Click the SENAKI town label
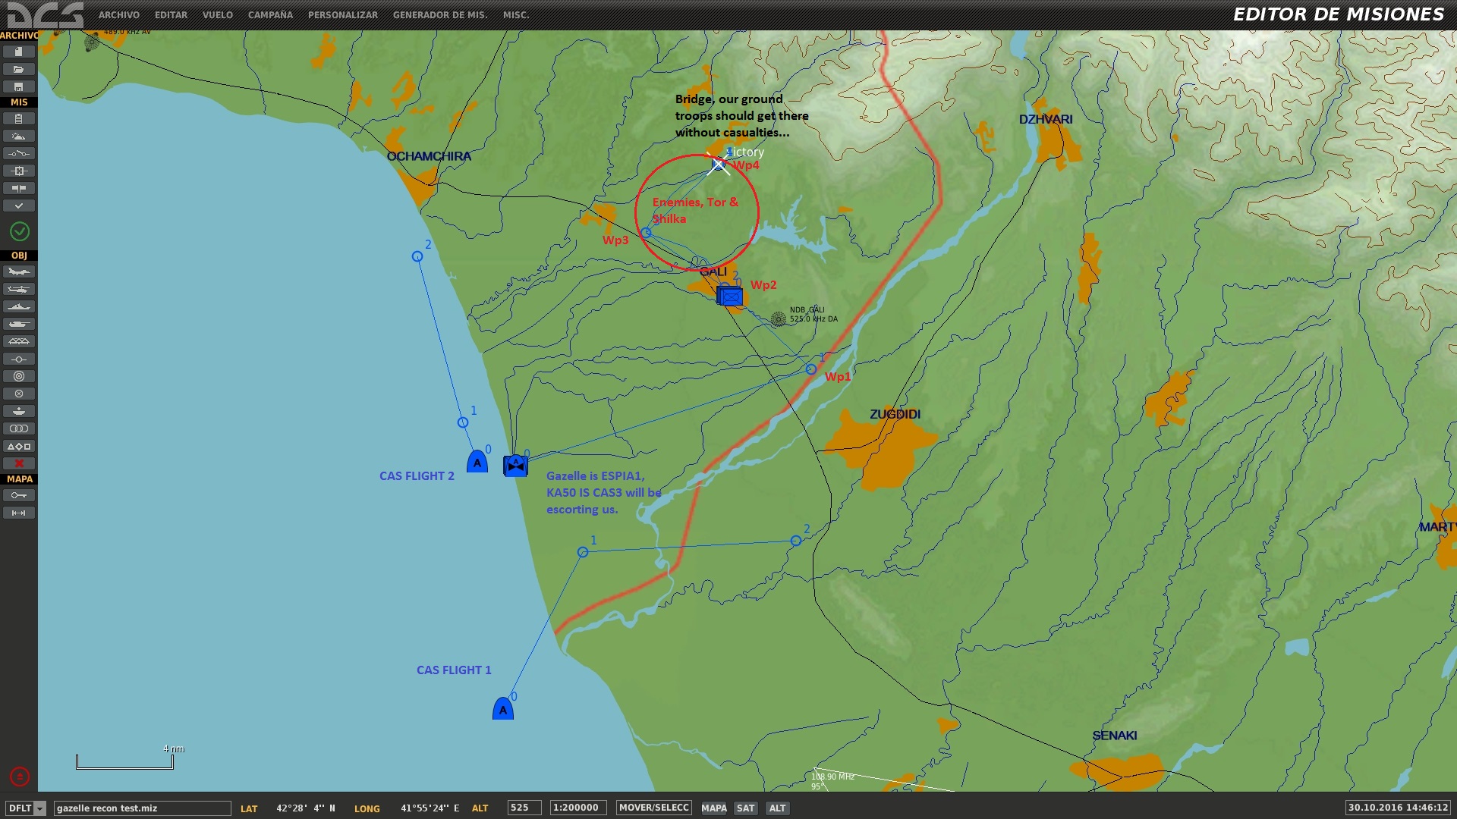Screen dimensions: 1457x819 coord(1115,736)
